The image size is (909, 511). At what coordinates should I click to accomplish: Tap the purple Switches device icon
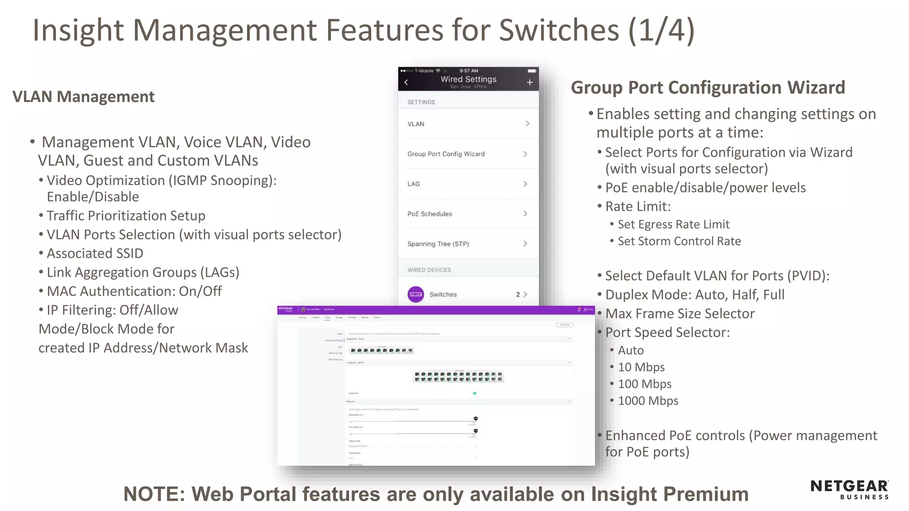click(416, 294)
